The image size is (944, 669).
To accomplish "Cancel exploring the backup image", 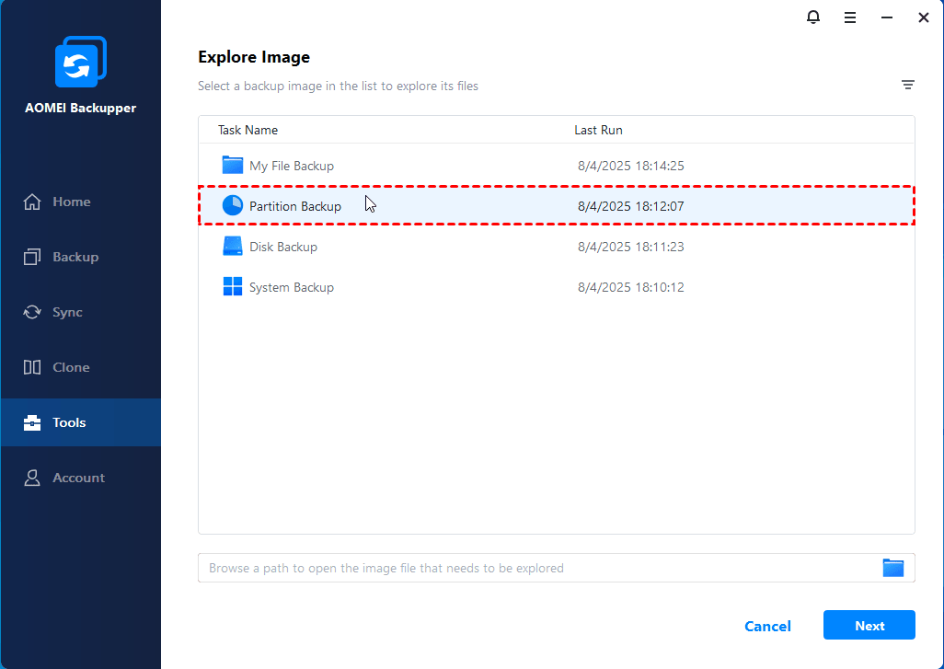I will (x=767, y=625).
